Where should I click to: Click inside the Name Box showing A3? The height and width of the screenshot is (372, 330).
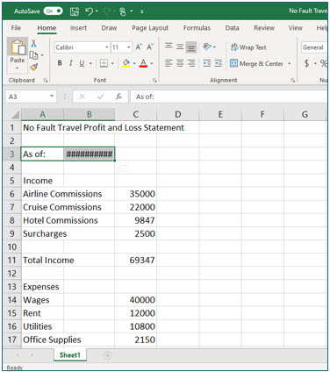[x=31, y=97]
